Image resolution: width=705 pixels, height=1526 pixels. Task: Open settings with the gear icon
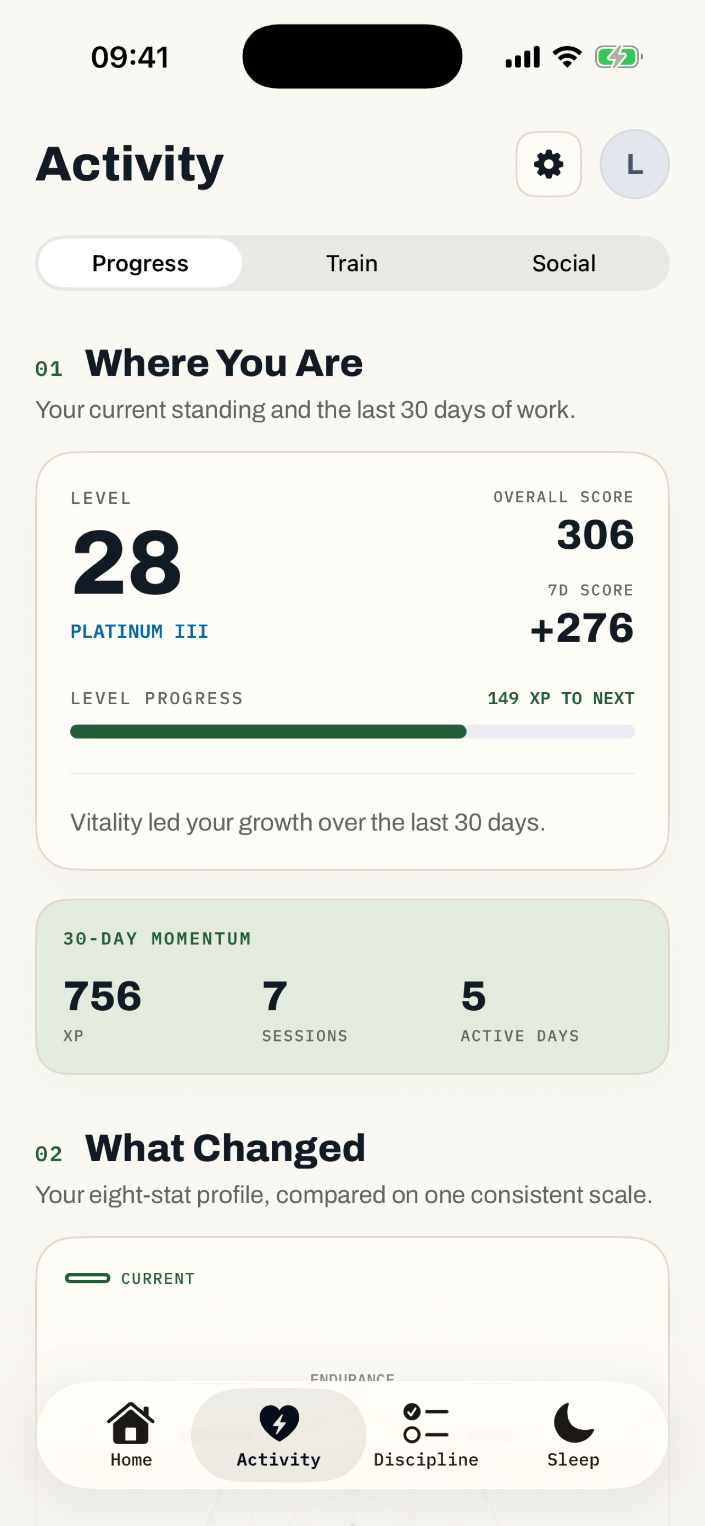[548, 164]
